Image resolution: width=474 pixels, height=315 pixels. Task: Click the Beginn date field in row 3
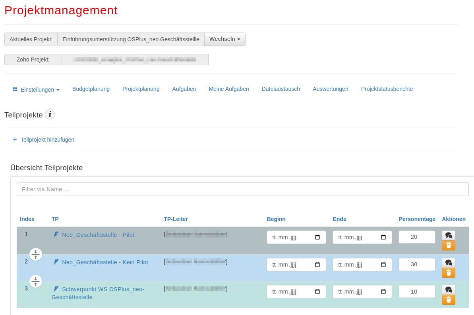pos(296,292)
